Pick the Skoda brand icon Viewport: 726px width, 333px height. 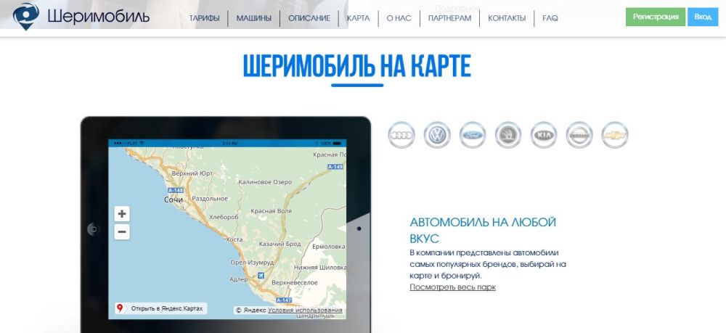point(508,135)
